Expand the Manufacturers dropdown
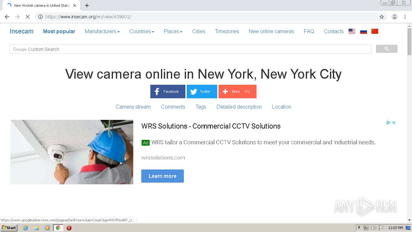The height and width of the screenshot is (232, 412). (102, 31)
